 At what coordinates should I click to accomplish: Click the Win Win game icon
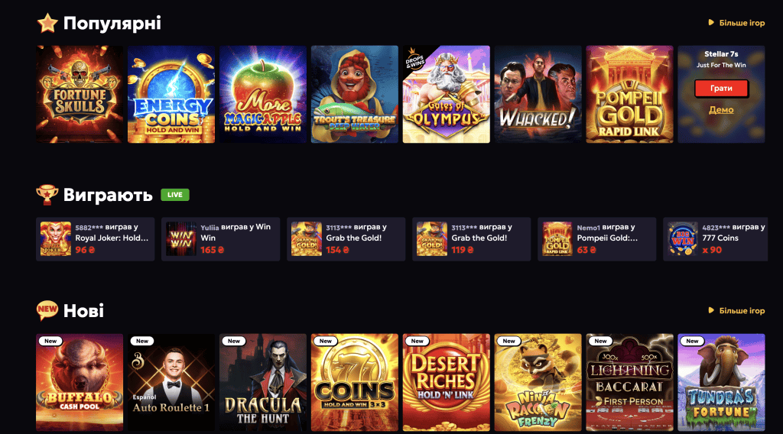tap(180, 239)
